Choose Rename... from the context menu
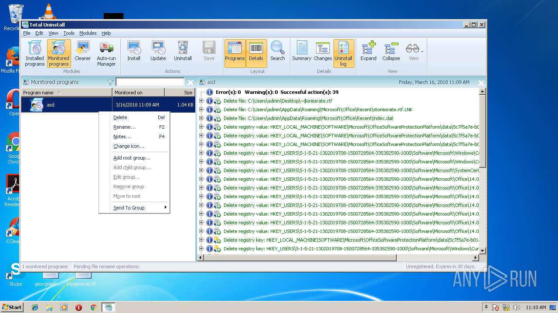The width and height of the screenshot is (558, 313). coord(134,127)
